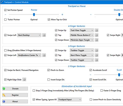123x106 pixels.
Task: Click the Register button
Action: click(x=15, y=95)
